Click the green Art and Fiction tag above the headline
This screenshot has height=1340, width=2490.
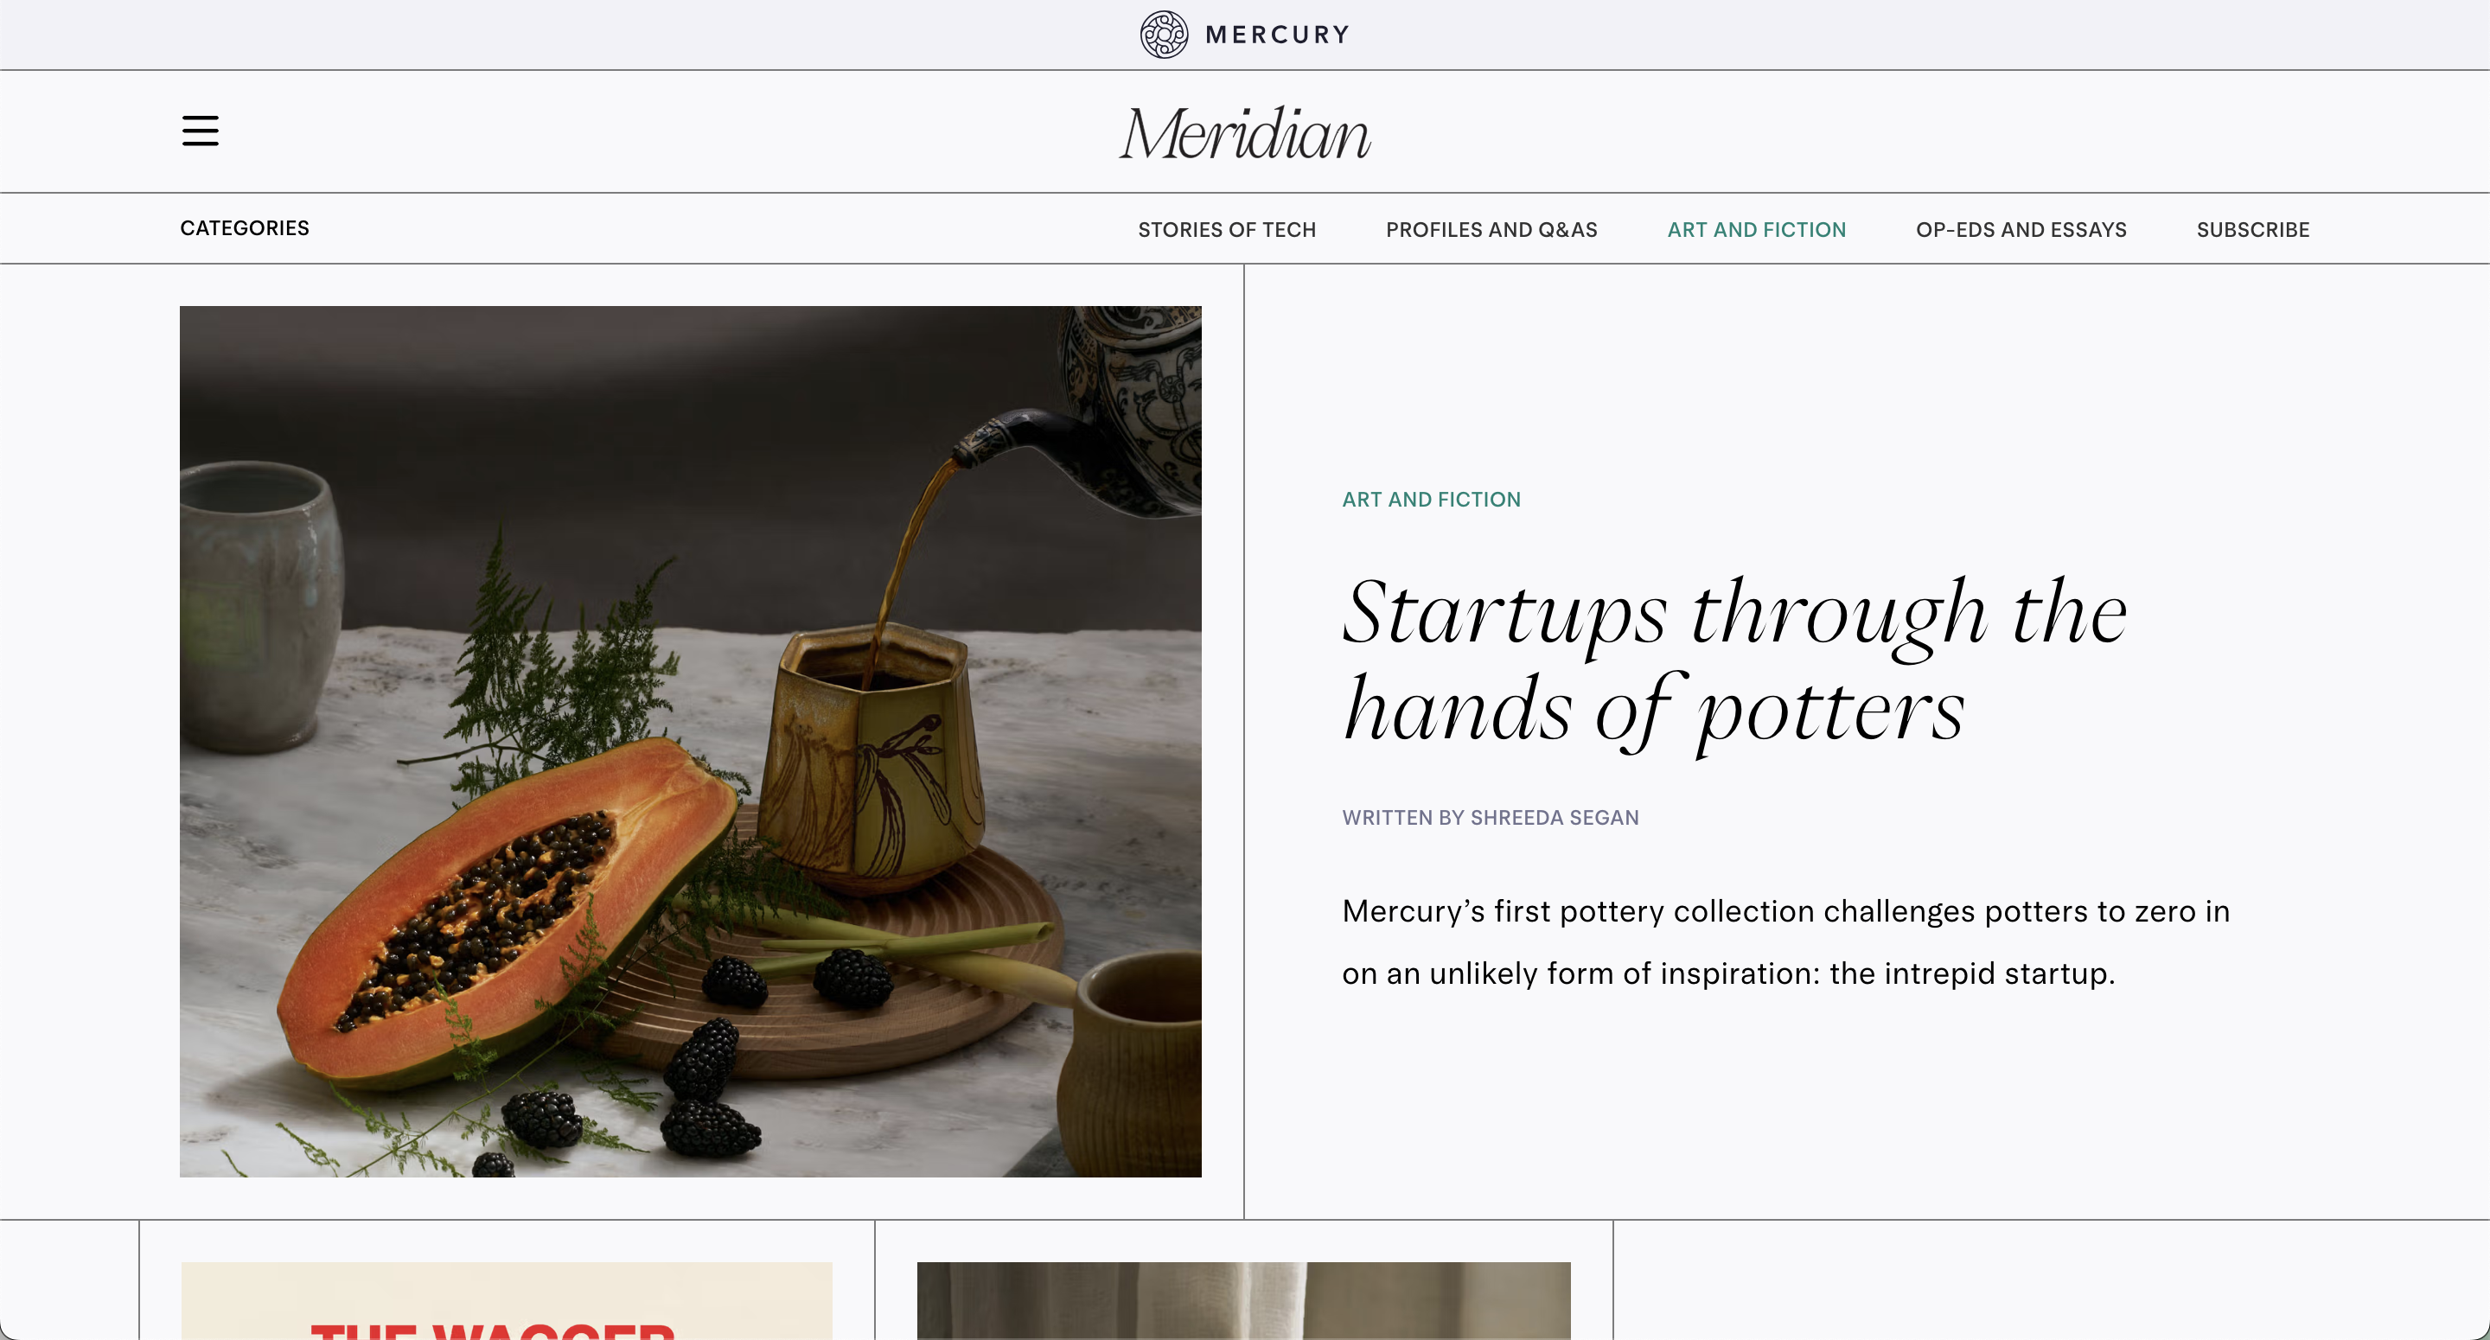coord(1431,500)
